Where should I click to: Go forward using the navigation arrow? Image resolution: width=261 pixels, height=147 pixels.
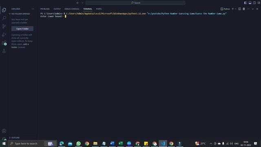click(x=82, y=3)
